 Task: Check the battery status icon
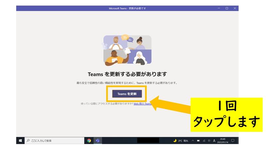click(198, 140)
